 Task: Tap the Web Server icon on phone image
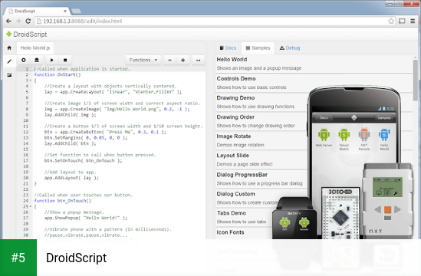(x=324, y=137)
